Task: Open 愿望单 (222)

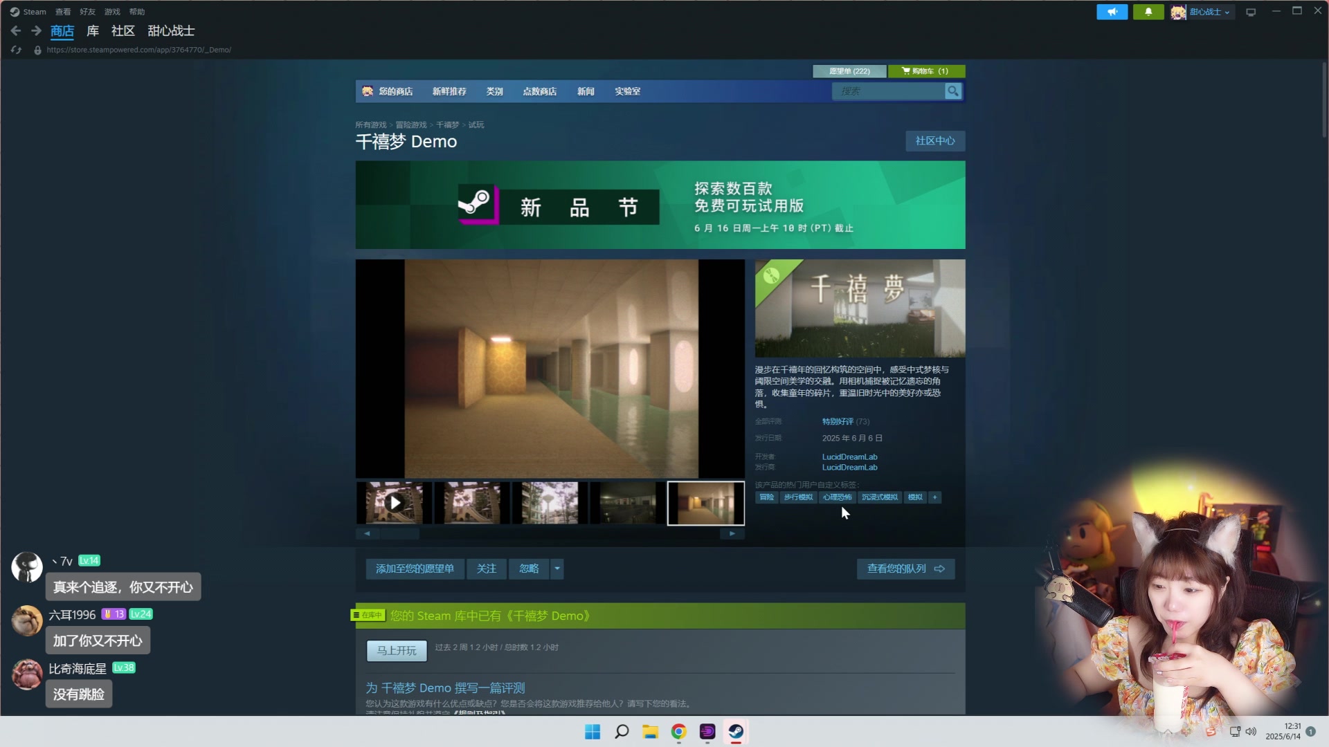Action: pyautogui.click(x=849, y=71)
